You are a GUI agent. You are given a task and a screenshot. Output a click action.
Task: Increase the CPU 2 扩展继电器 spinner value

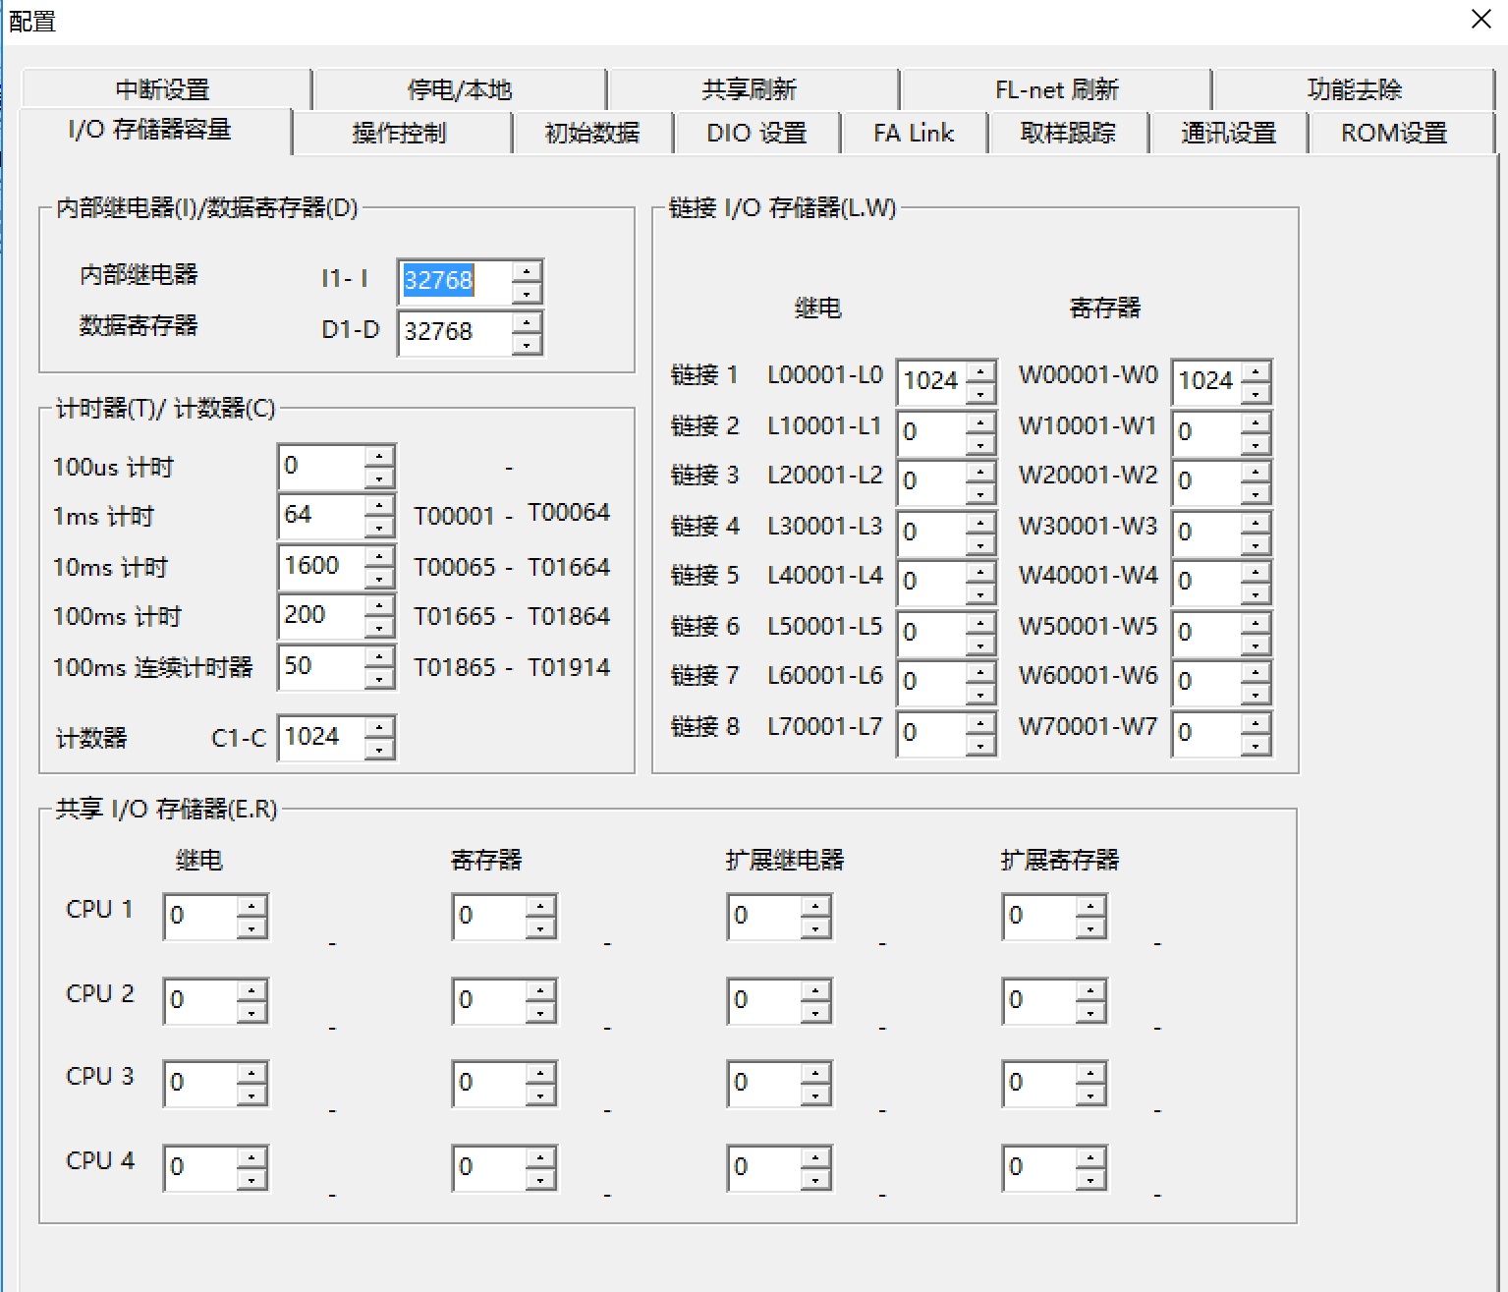(x=815, y=988)
